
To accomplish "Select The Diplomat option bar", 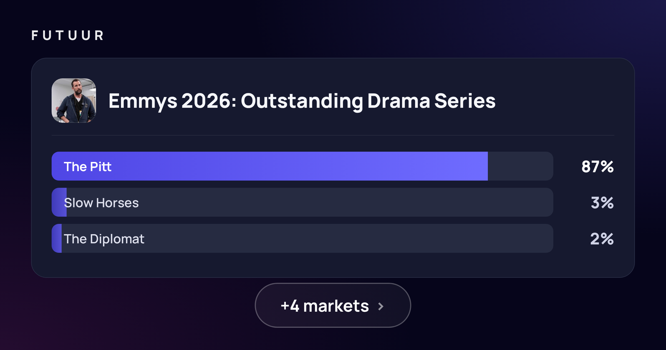I will point(302,238).
